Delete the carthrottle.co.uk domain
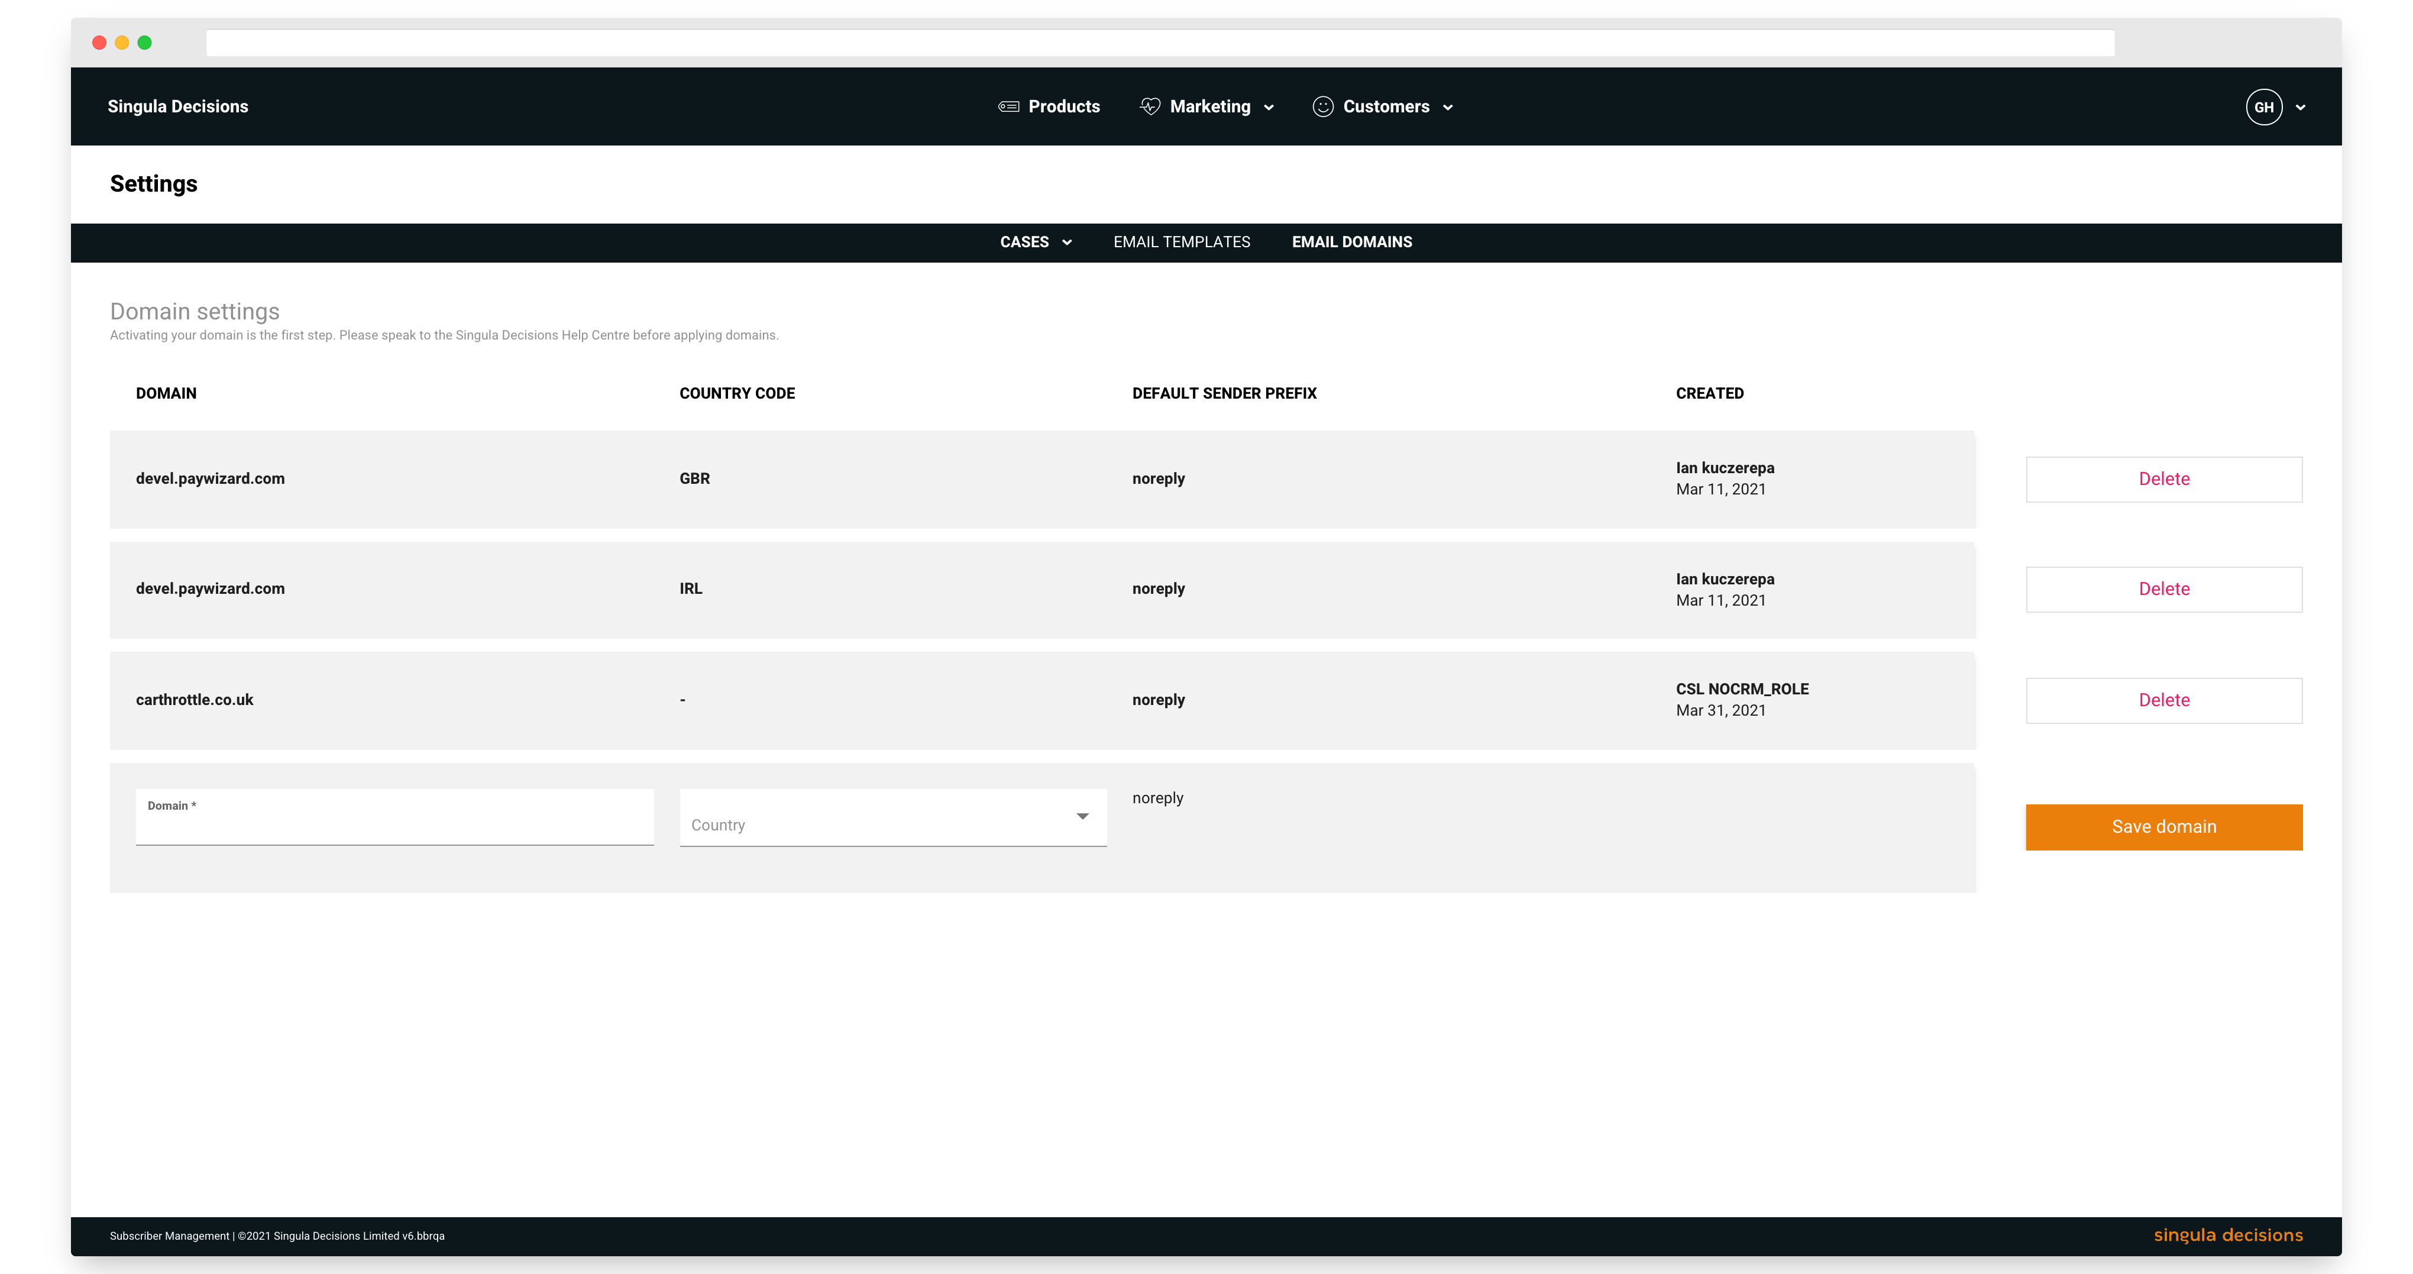Viewport: 2413px width, 1274px height. (2163, 700)
